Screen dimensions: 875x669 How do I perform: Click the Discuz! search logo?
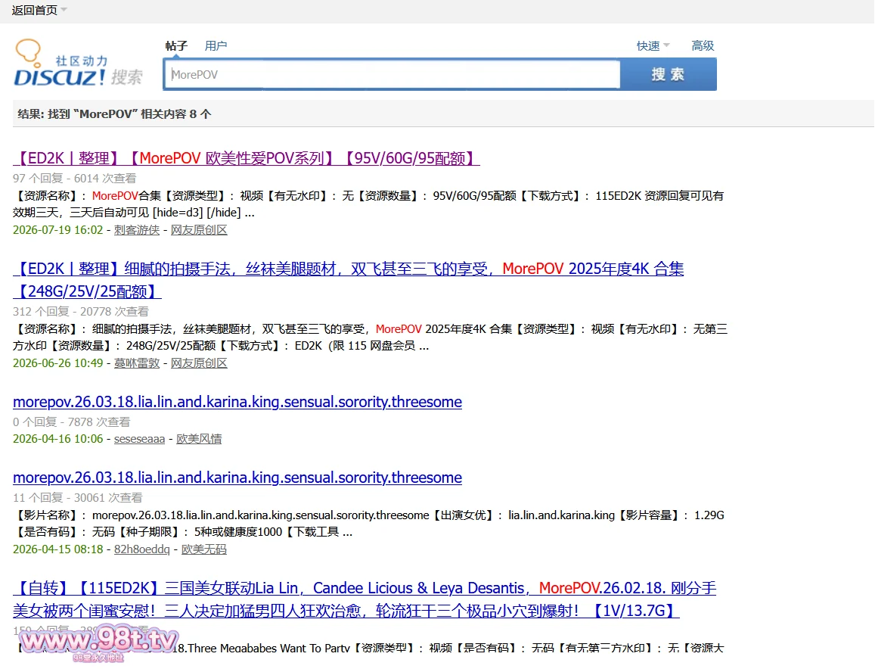[78, 63]
